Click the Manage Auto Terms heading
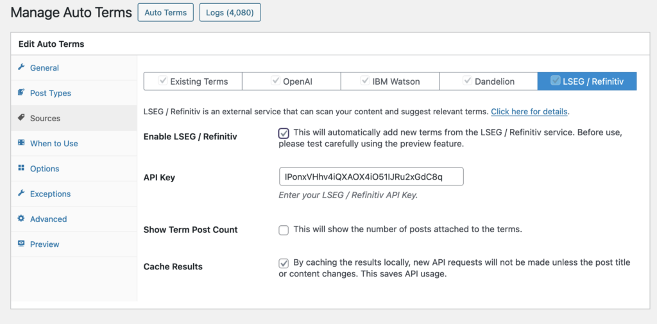657x324 pixels. (71, 13)
